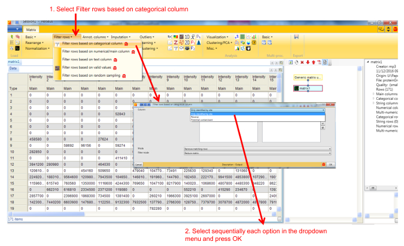
Task: Click the 1D annotation icon in Analysis toolbar
Action: (188, 37)
